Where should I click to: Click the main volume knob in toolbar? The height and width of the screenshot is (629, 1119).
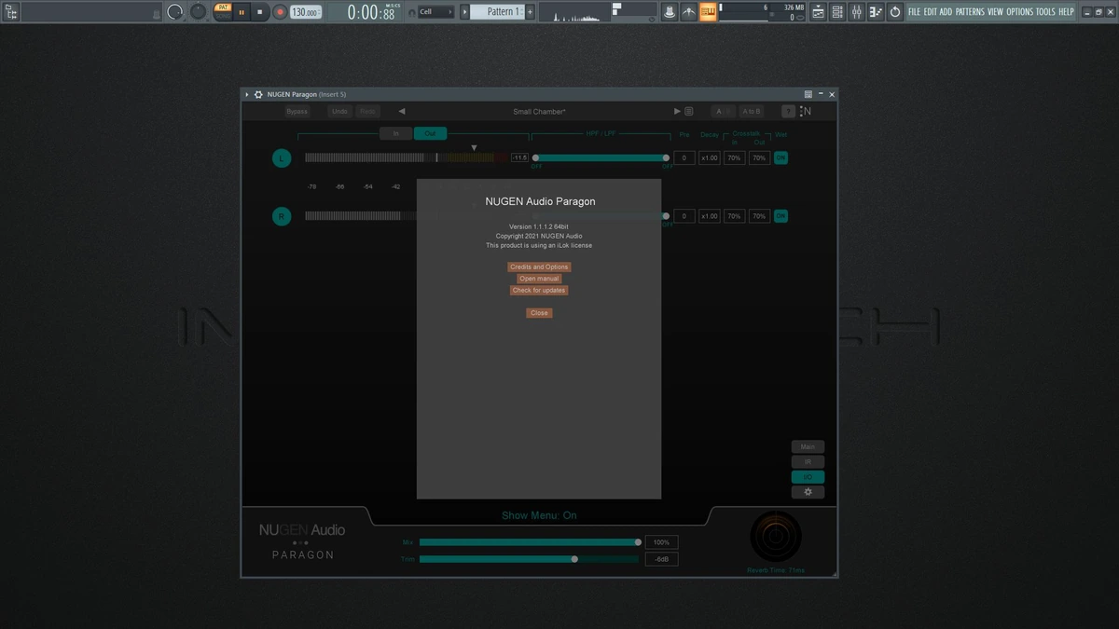(175, 12)
